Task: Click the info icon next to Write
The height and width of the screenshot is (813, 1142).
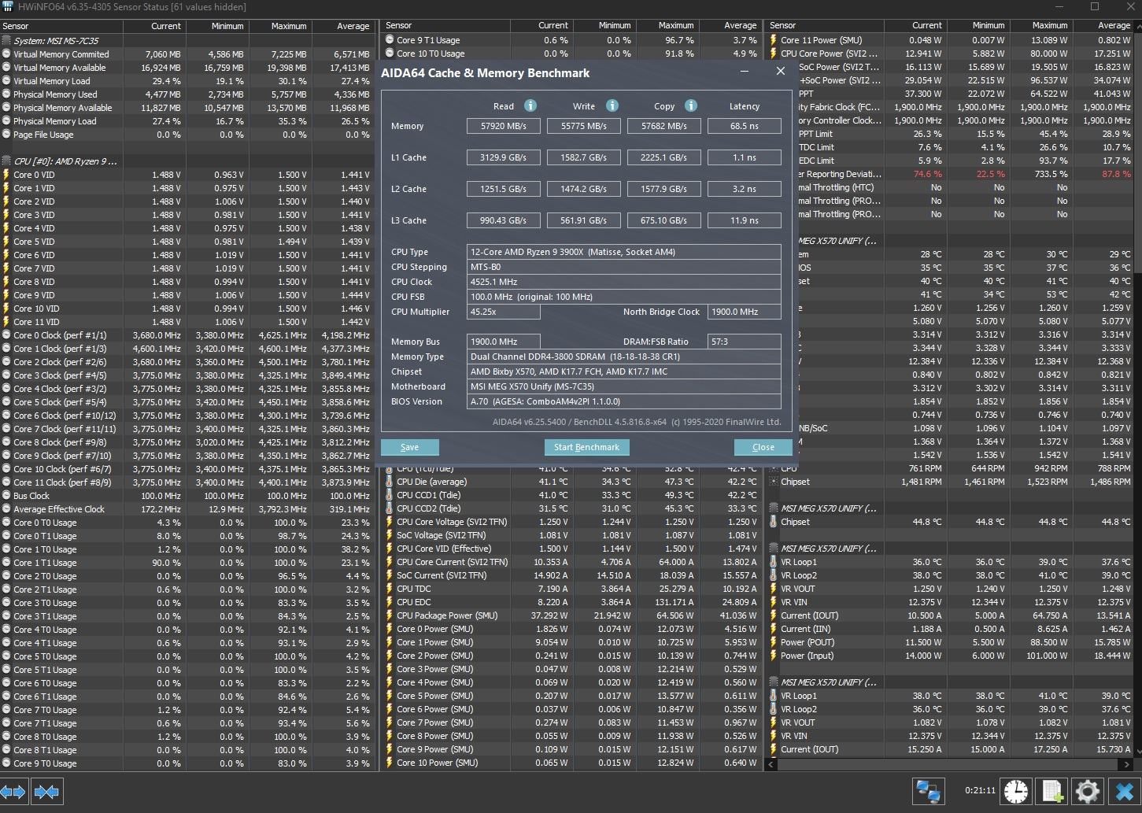Action: tap(612, 105)
